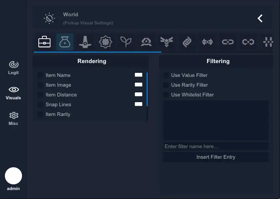Enable Use Whitelist Filter checkbox
The image size is (280, 199).
click(x=166, y=95)
